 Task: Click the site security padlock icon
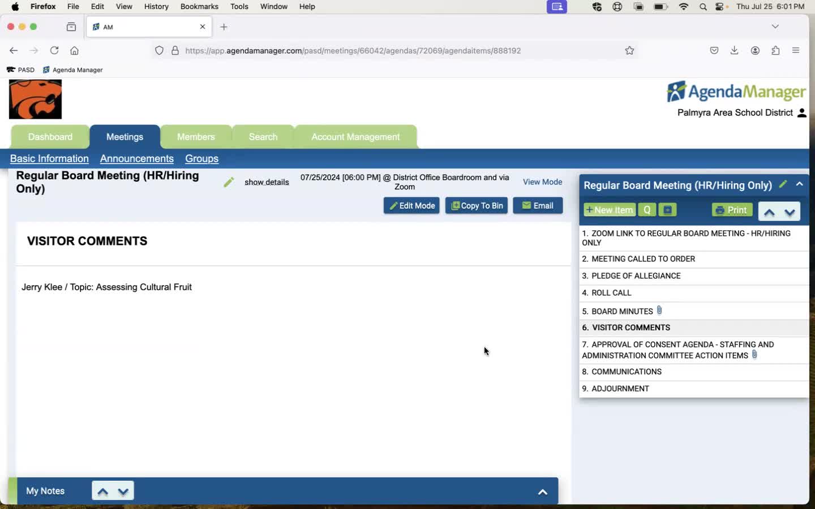(175, 50)
